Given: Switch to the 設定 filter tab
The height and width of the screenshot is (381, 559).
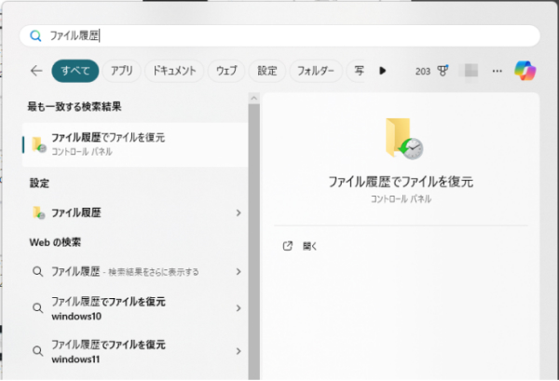Looking at the screenshot, I should click(267, 71).
